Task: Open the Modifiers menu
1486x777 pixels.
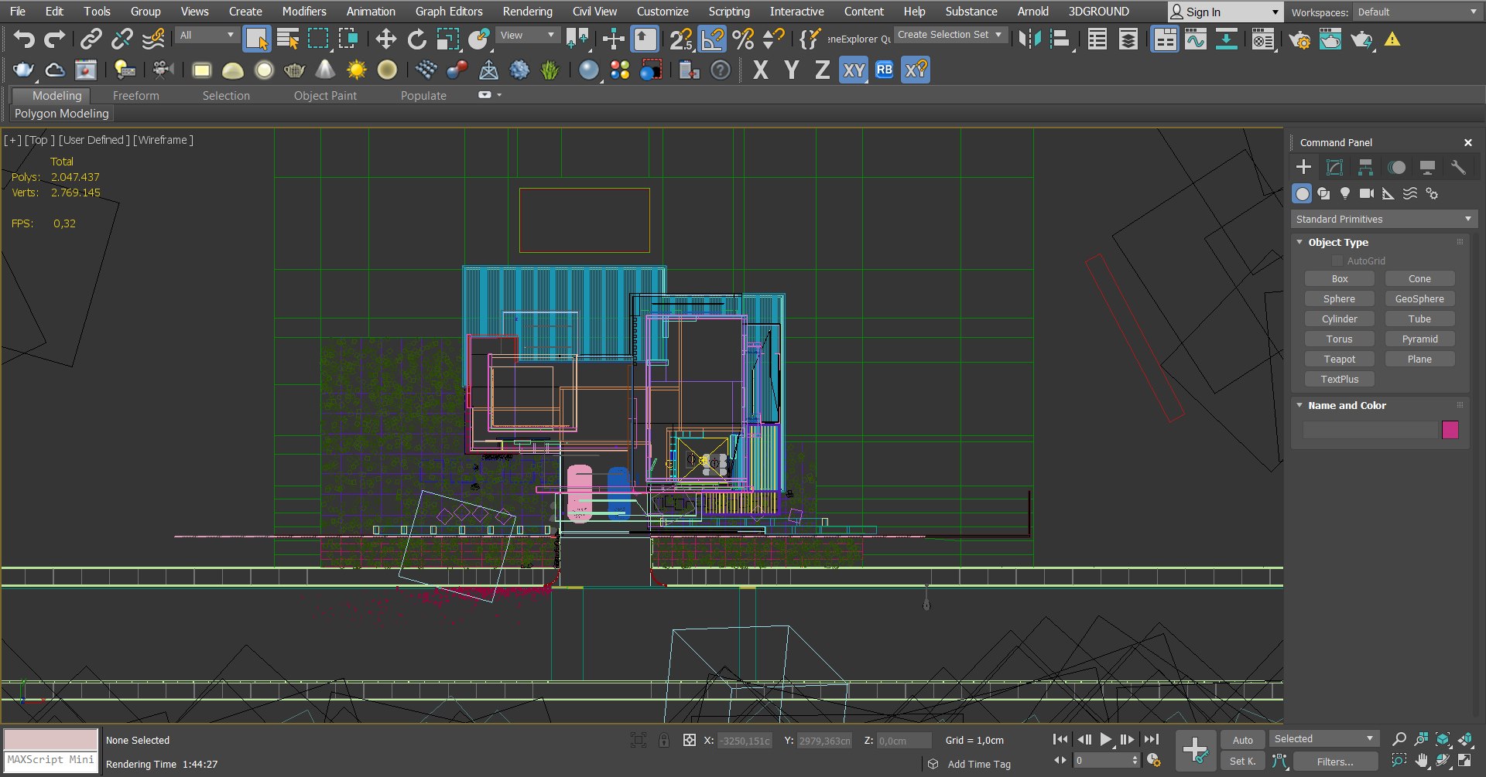Action: coord(303,12)
